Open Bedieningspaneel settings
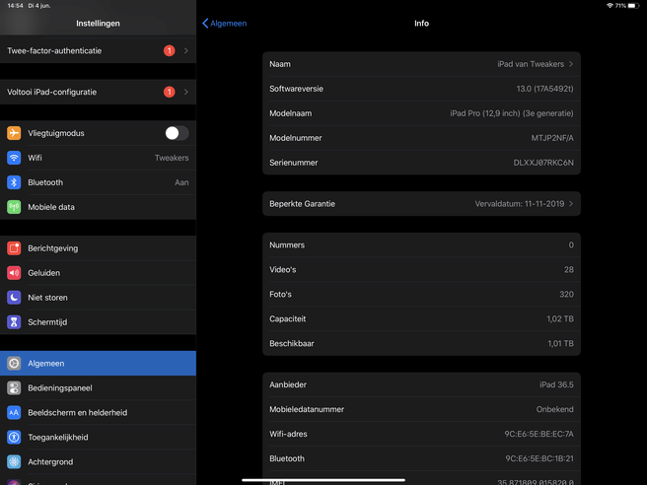This screenshot has height=485, width=647. [98, 388]
